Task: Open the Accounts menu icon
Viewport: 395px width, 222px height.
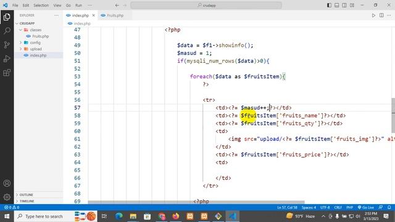Action: pos(7,183)
